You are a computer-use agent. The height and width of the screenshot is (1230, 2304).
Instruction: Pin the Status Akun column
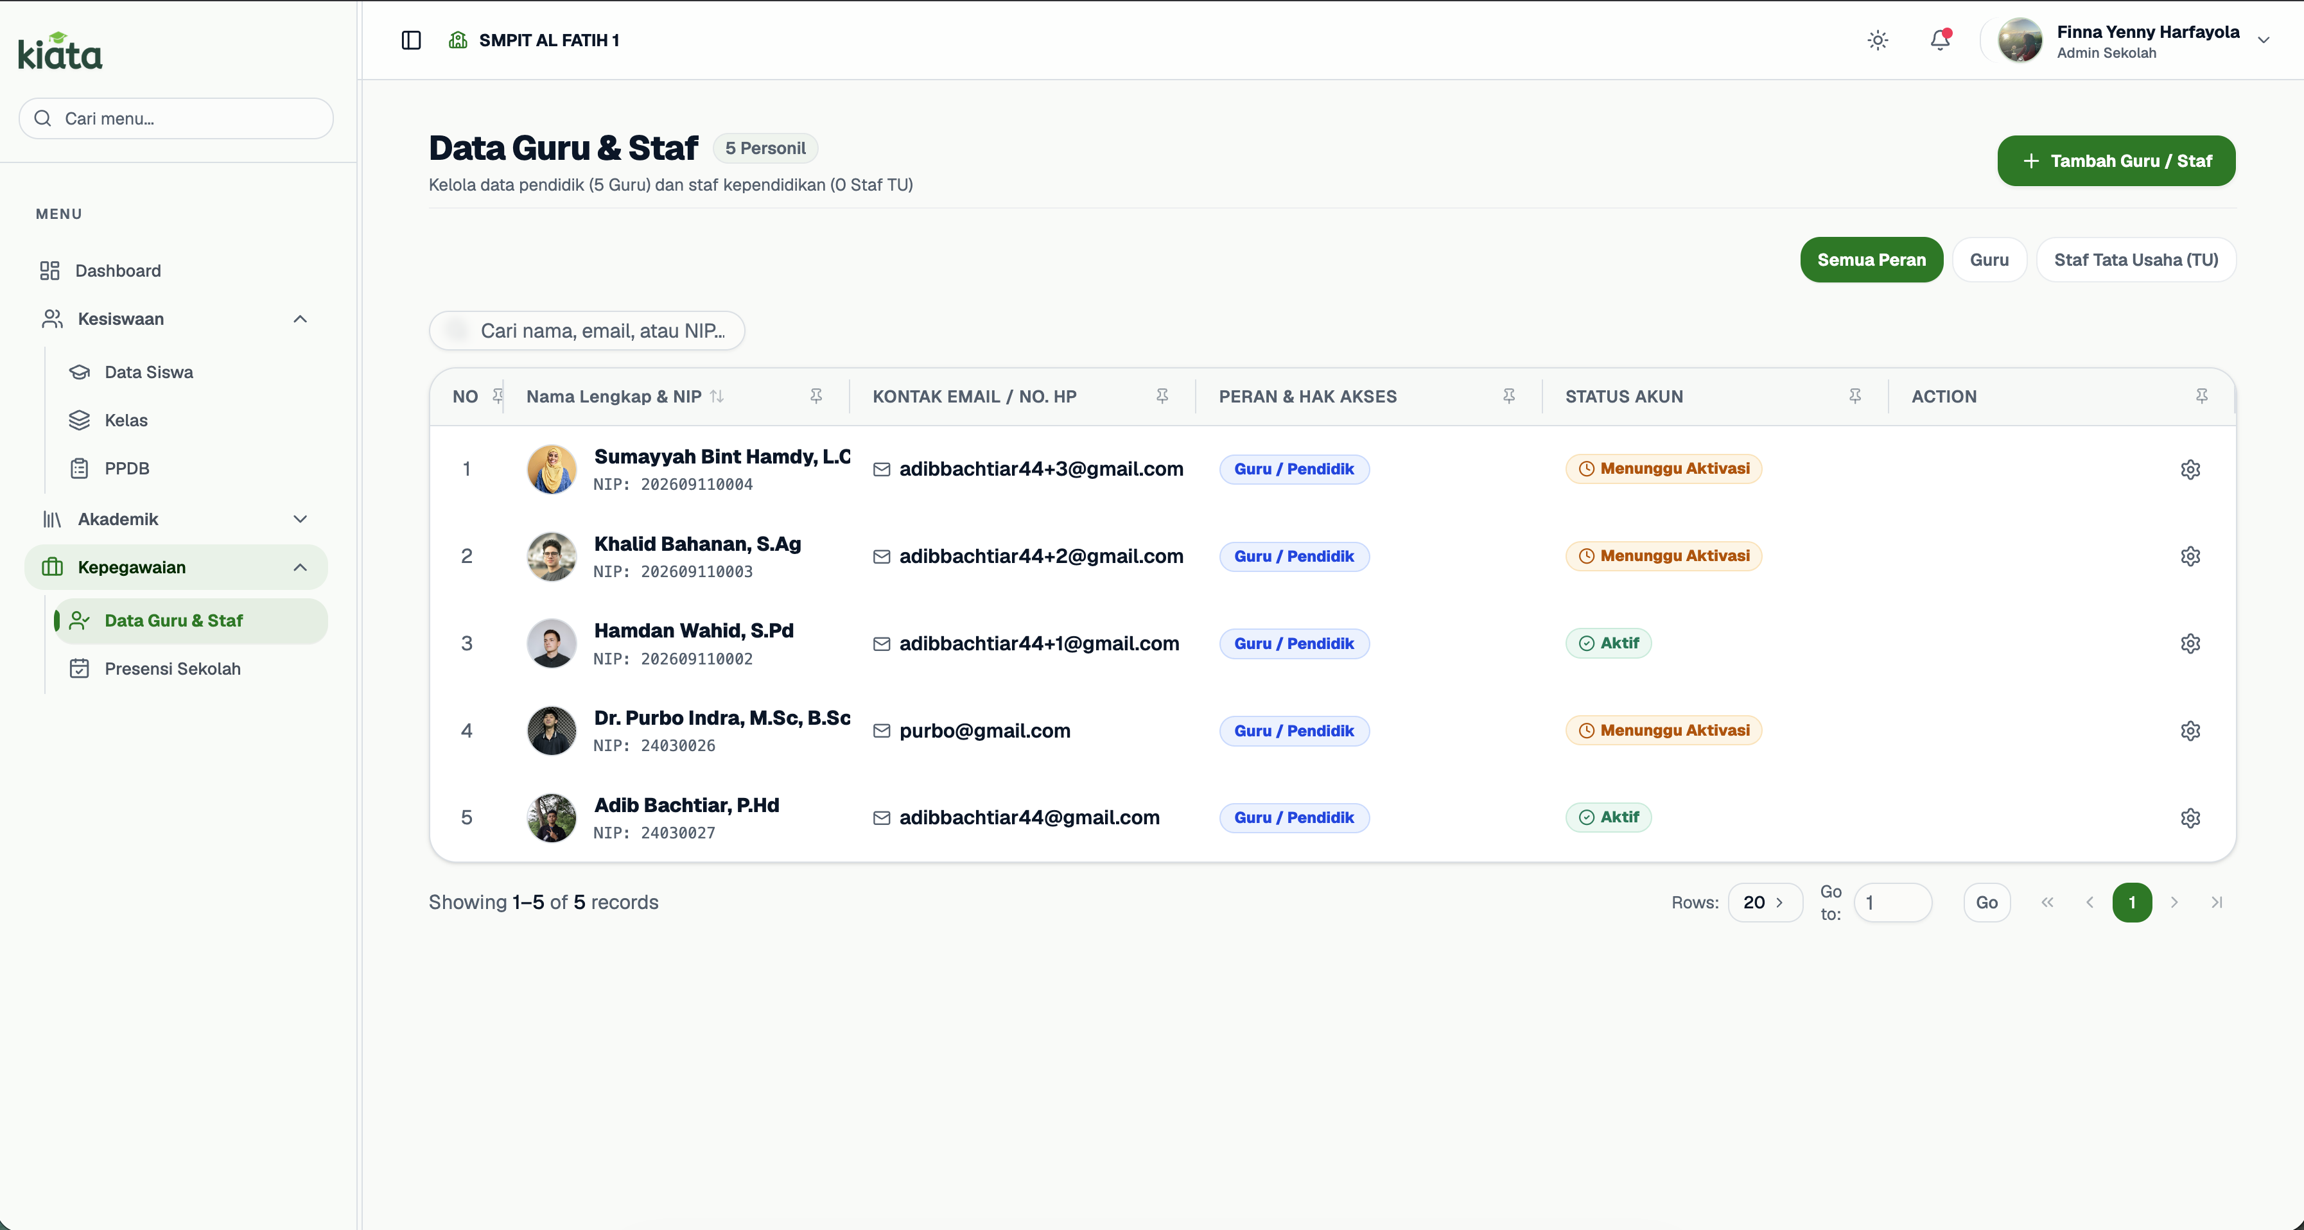coord(1855,396)
